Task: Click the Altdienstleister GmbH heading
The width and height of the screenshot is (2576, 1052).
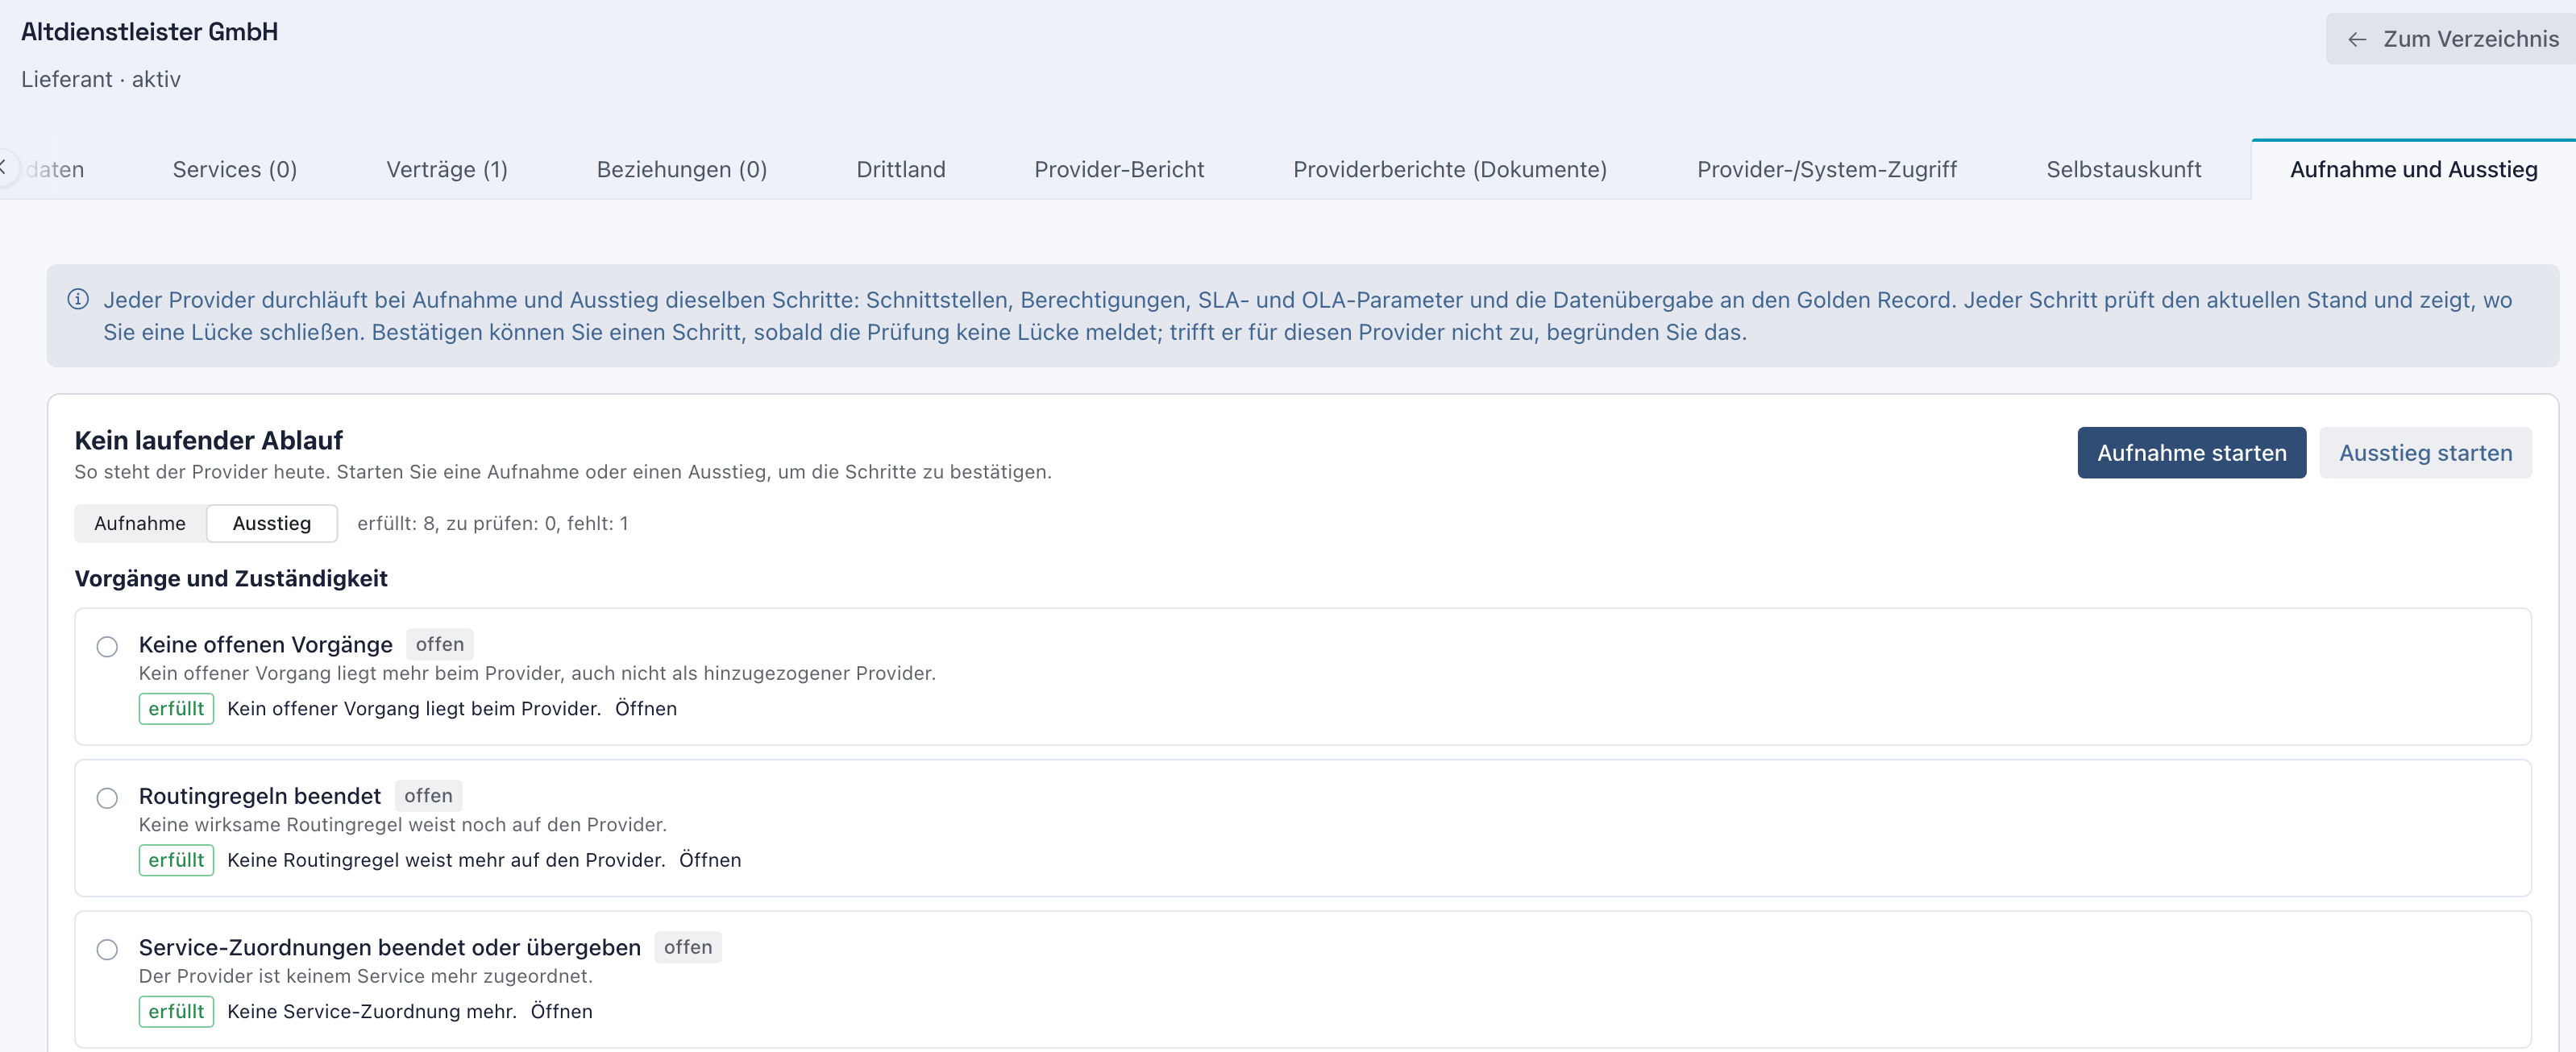Action: point(150,32)
